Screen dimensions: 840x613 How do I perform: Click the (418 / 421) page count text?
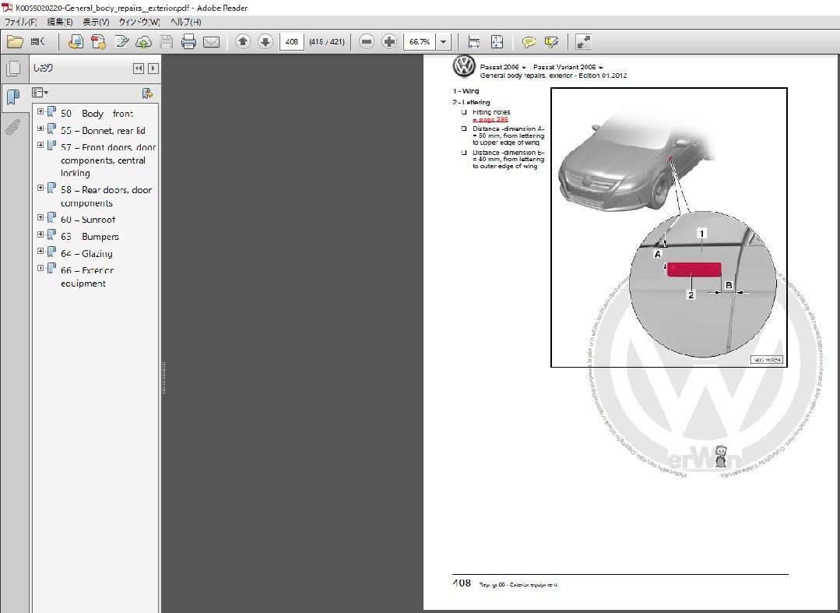[x=327, y=42]
